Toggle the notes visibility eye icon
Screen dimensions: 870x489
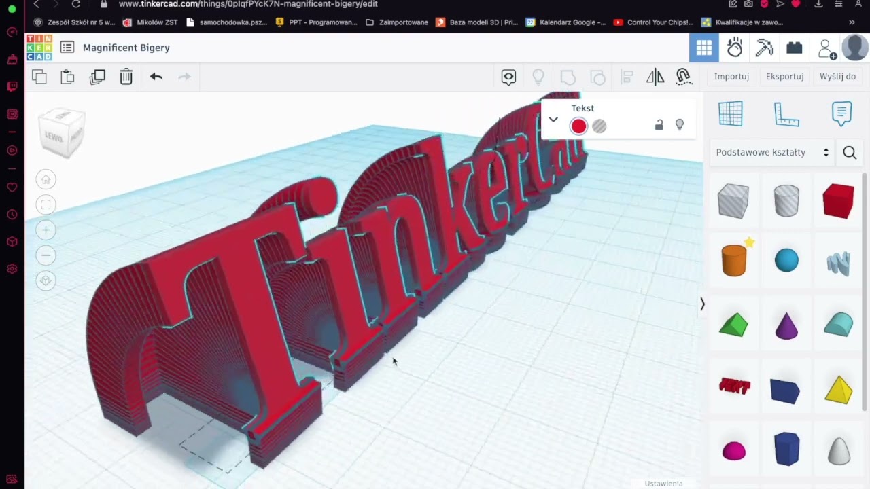tap(508, 77)
